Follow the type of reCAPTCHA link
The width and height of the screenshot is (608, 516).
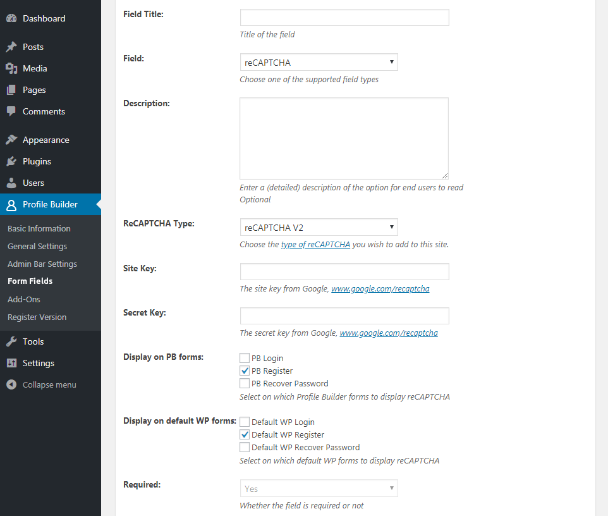point(315,245)
